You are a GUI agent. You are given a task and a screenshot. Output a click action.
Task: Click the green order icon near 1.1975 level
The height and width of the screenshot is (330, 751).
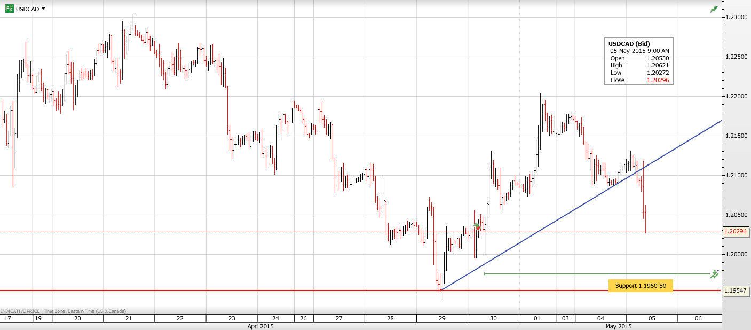(714, 274)
